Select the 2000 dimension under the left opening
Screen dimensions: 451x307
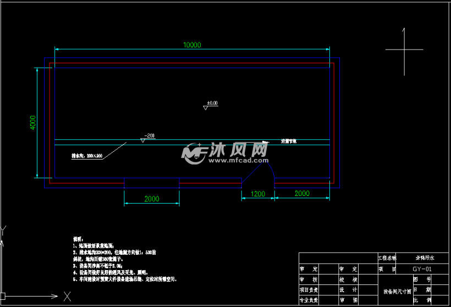point(152,199)
